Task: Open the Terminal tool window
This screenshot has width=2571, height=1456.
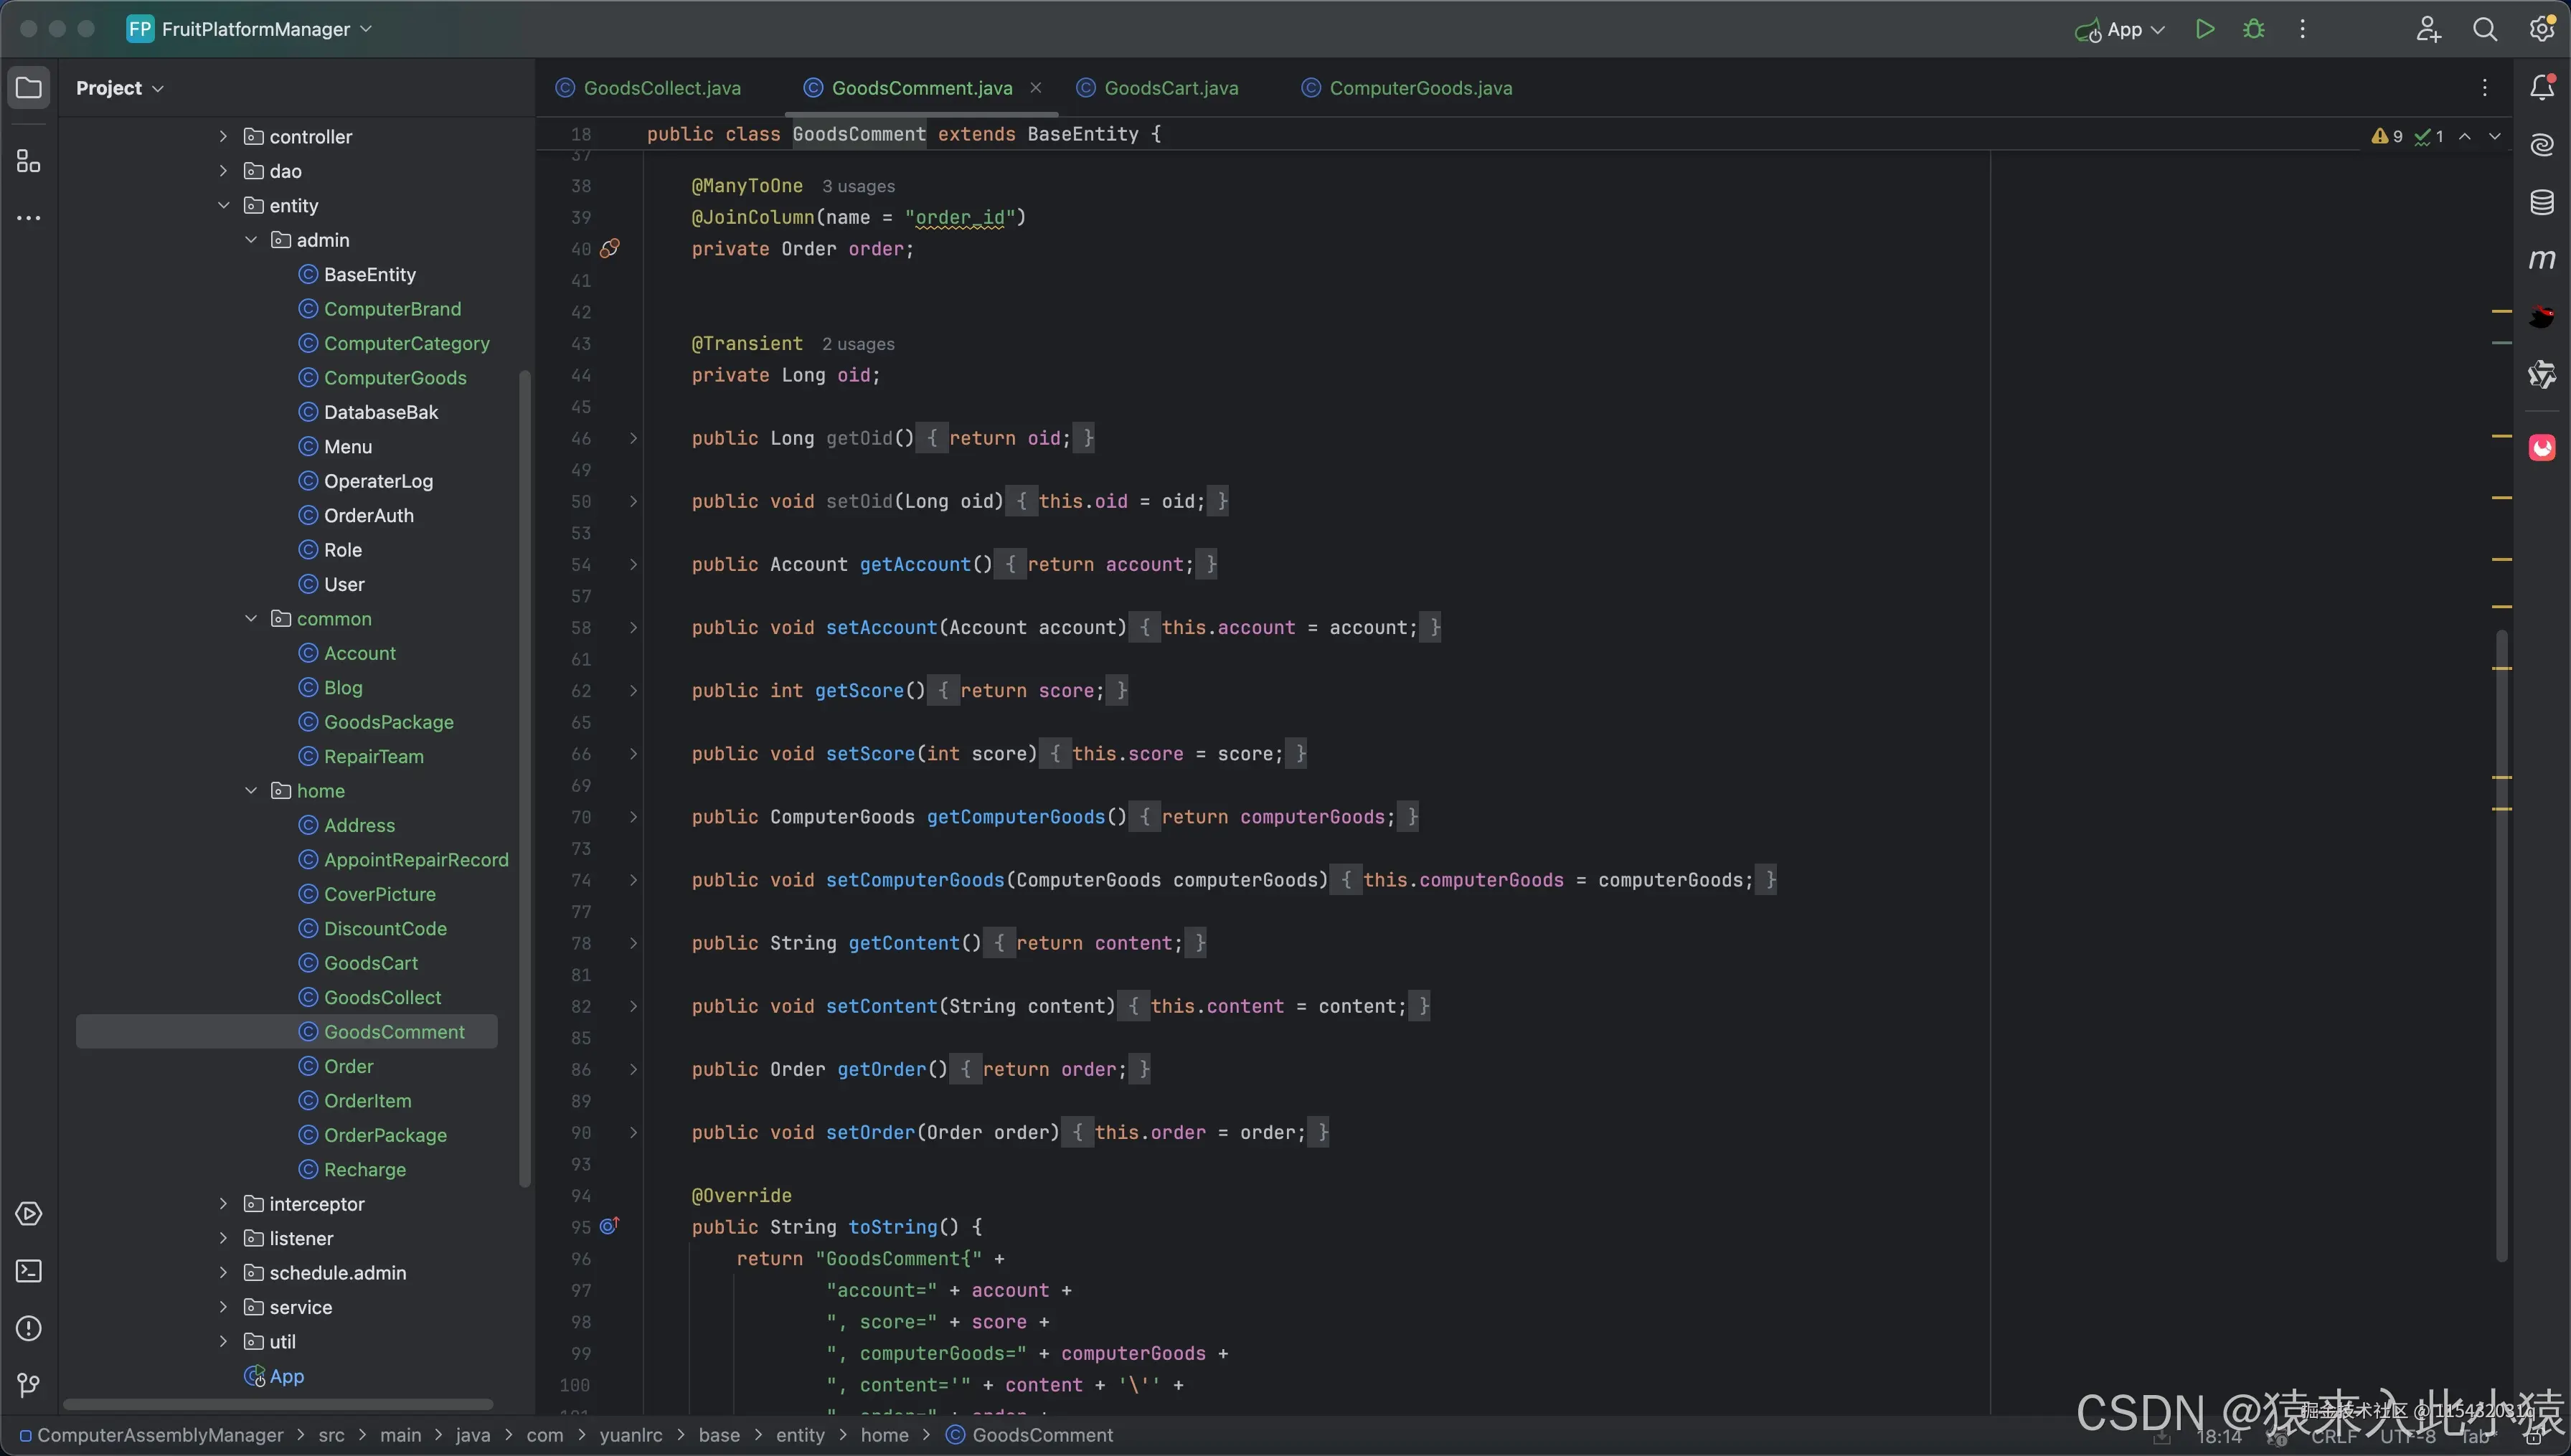Action: click(x=28, y=1271)
